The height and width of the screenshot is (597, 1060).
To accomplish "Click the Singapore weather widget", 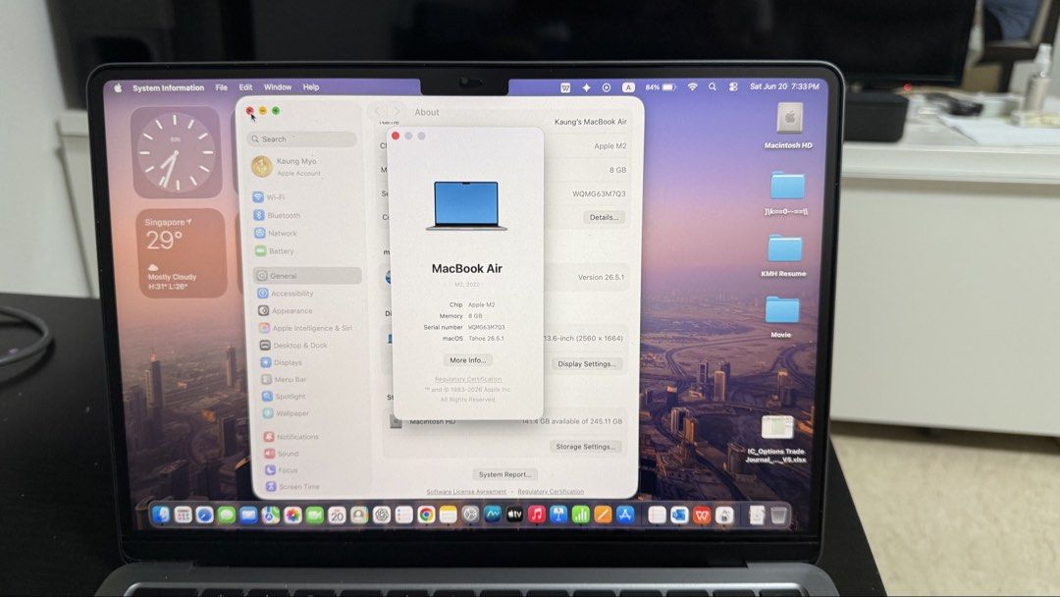I will pyautogui.click(x=181, y=253).
